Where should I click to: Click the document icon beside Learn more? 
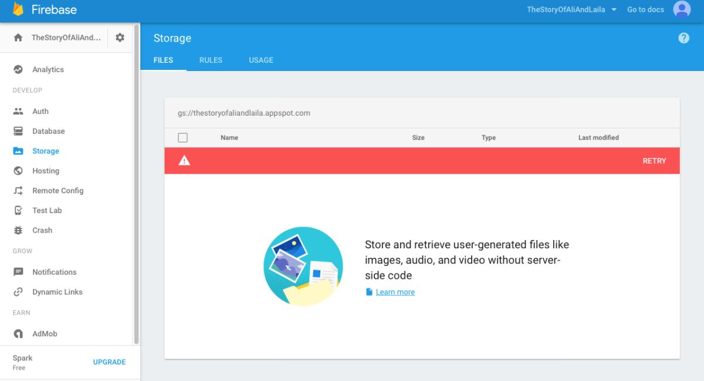pos(369,292)
